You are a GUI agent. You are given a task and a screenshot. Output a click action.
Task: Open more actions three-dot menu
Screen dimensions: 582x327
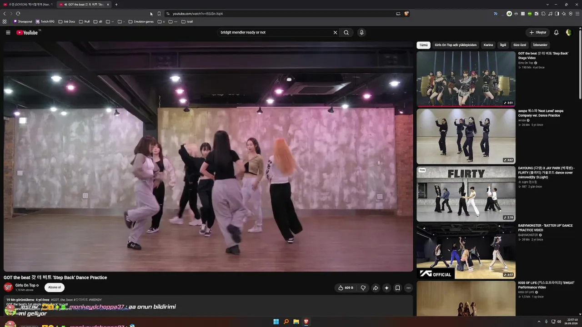point(408,287)
